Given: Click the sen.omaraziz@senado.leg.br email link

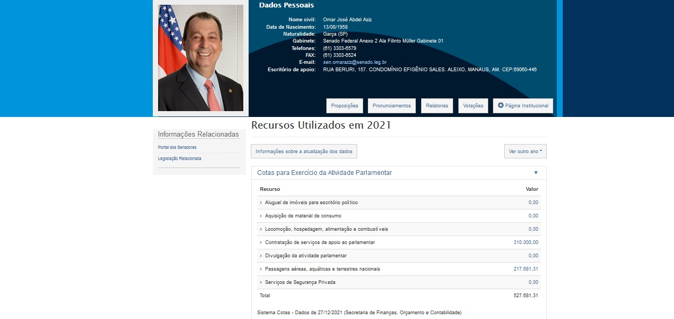Looking at the screenshot, I should click(x=355, y=62).
